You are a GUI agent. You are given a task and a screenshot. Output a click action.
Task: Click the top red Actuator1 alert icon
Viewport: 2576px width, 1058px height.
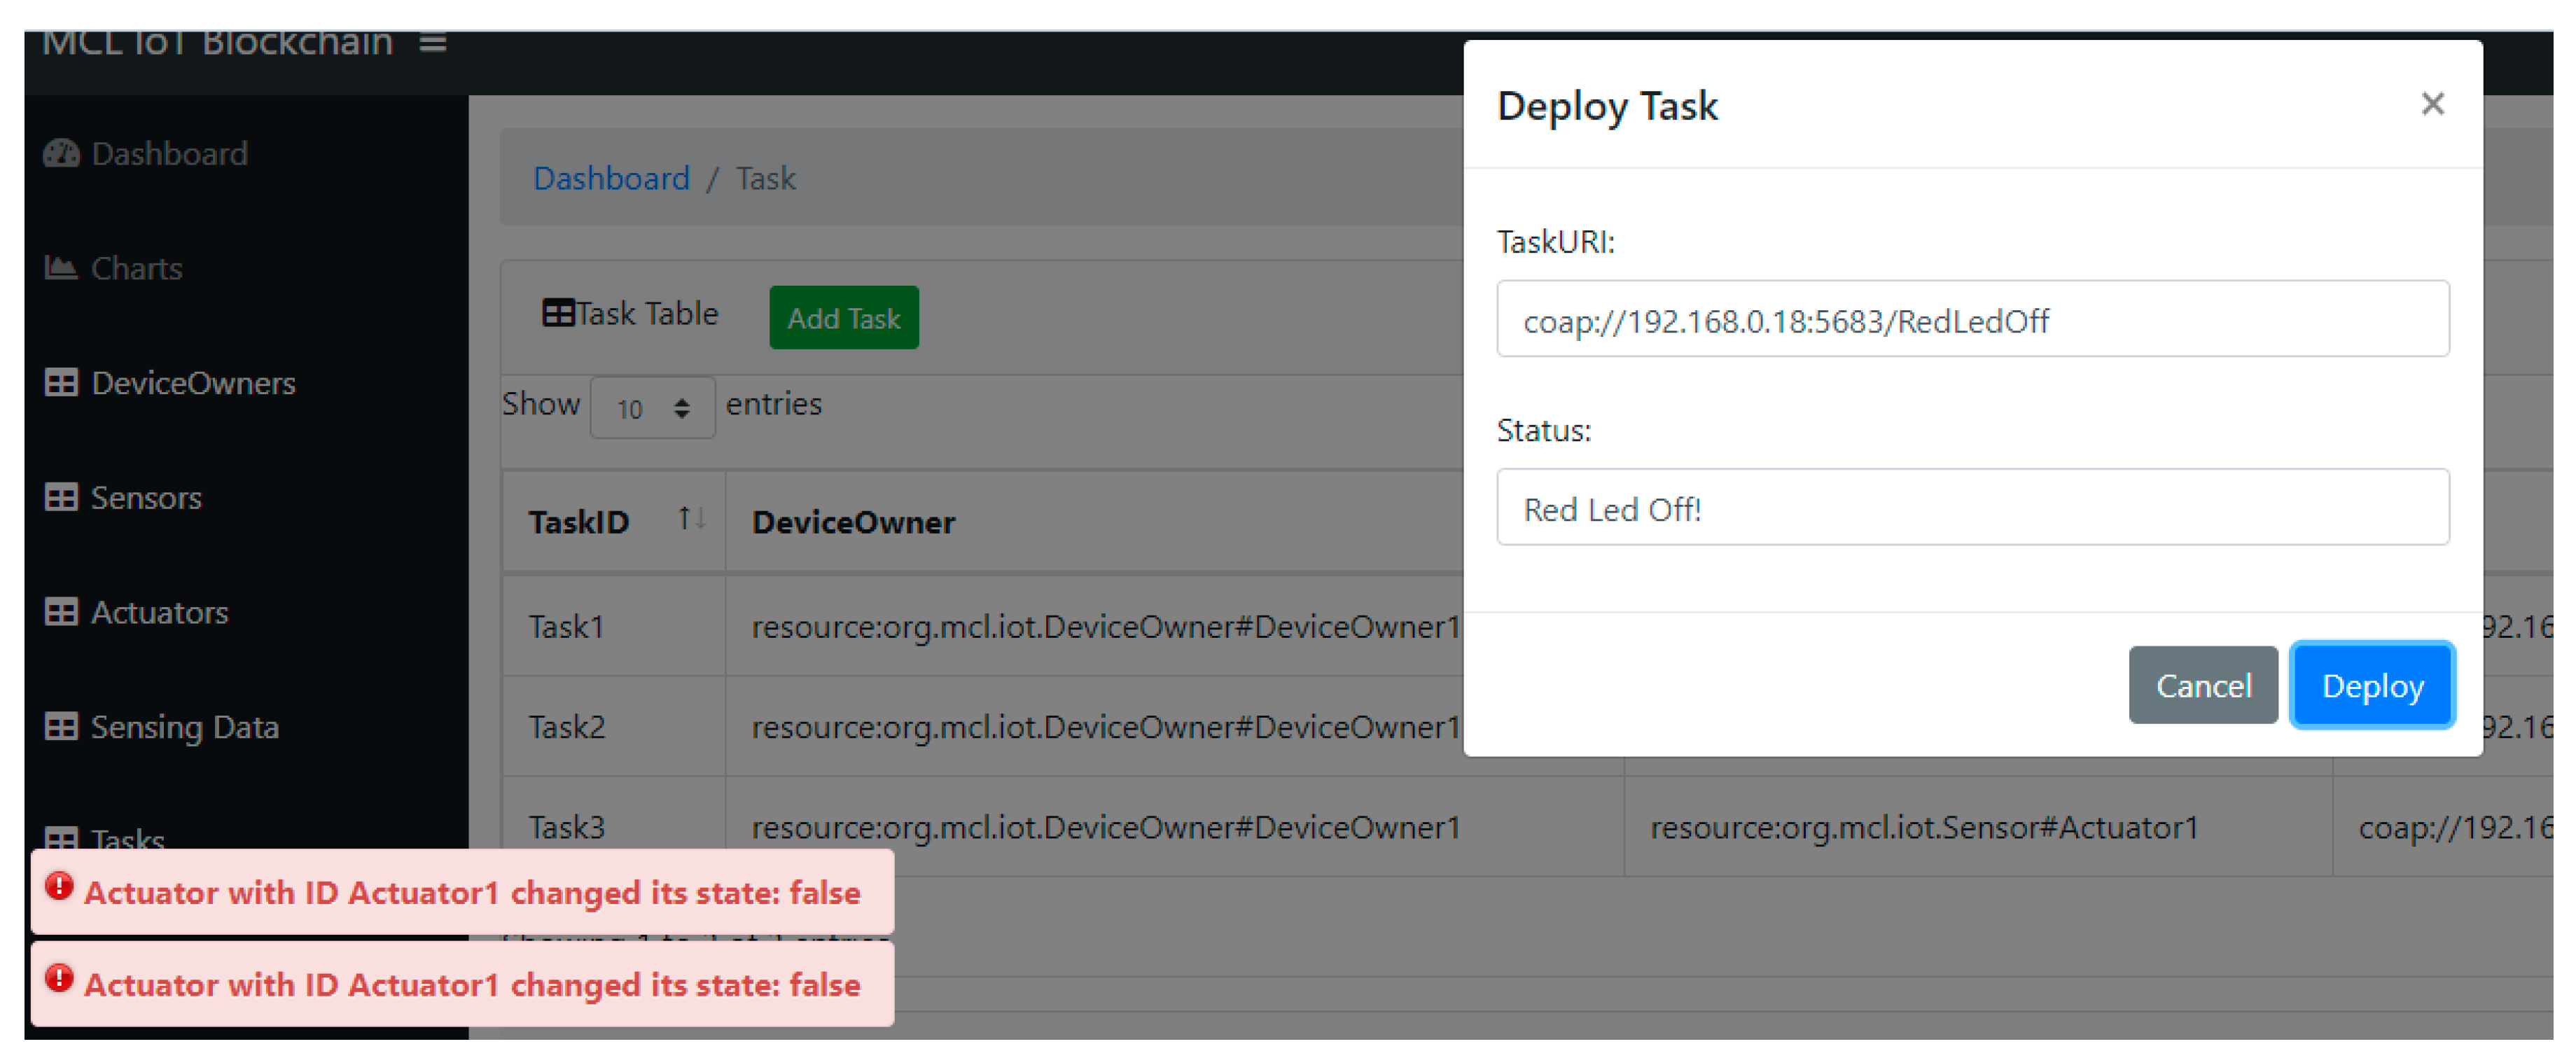click(59, 887)
